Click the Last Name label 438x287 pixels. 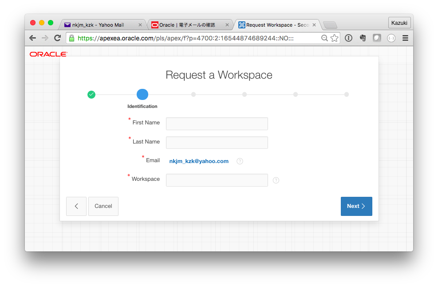[146, 142]
